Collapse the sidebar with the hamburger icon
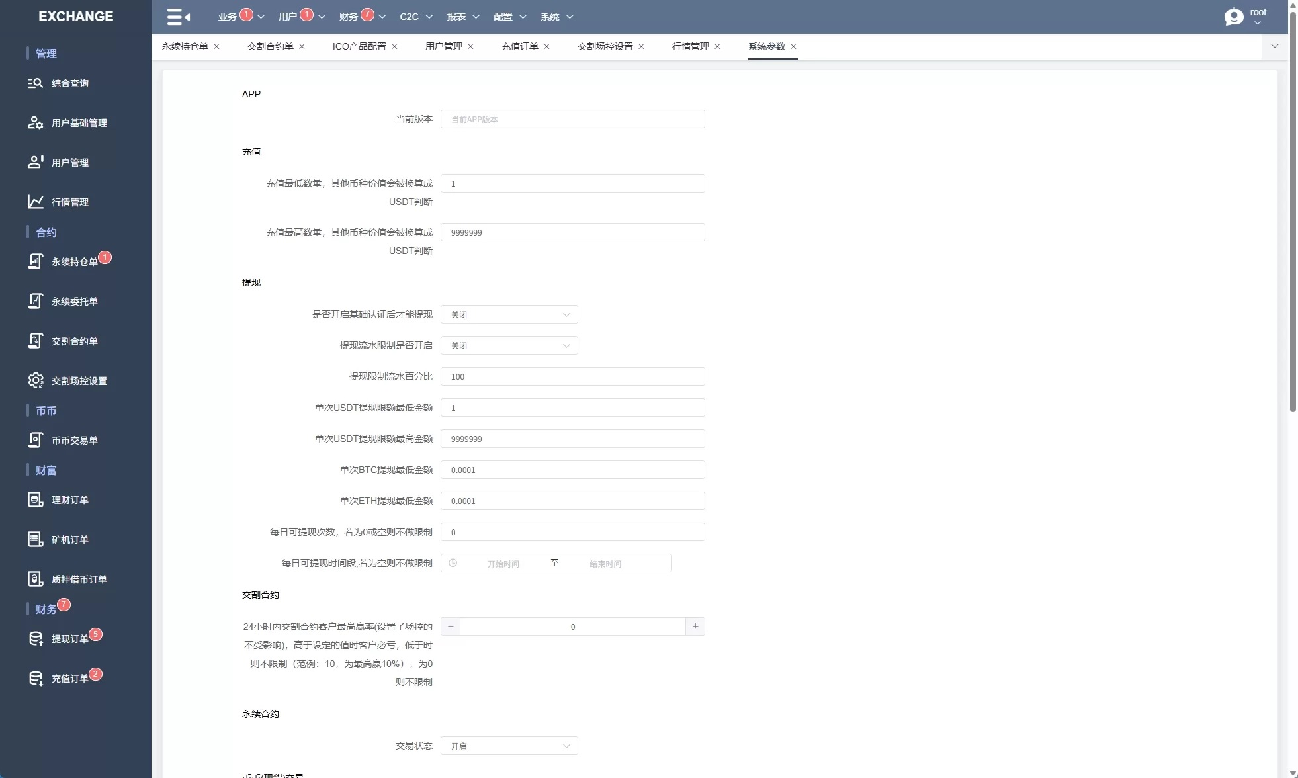 tap(177, 17)
